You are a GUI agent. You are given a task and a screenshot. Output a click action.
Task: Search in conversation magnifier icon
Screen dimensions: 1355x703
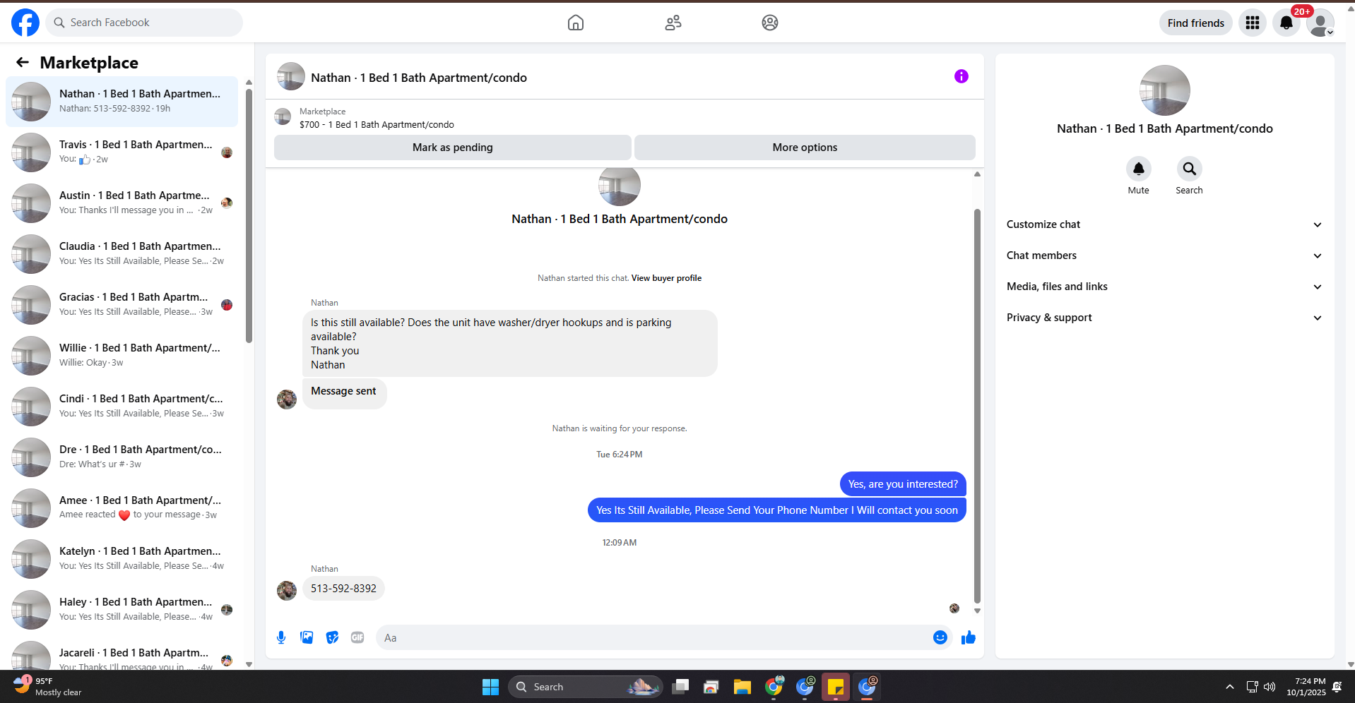(x=1190, y=169)
